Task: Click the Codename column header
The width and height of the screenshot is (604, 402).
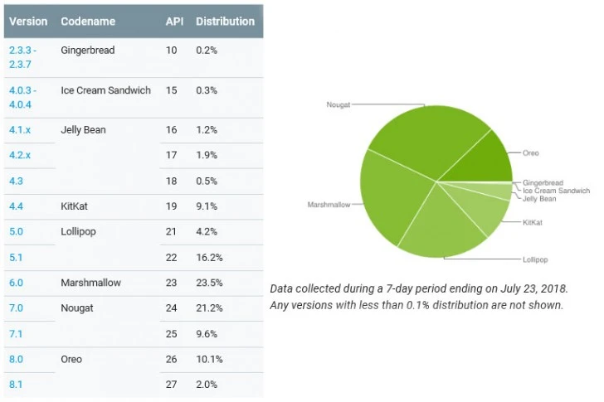Action: click(x=87, y=22)
